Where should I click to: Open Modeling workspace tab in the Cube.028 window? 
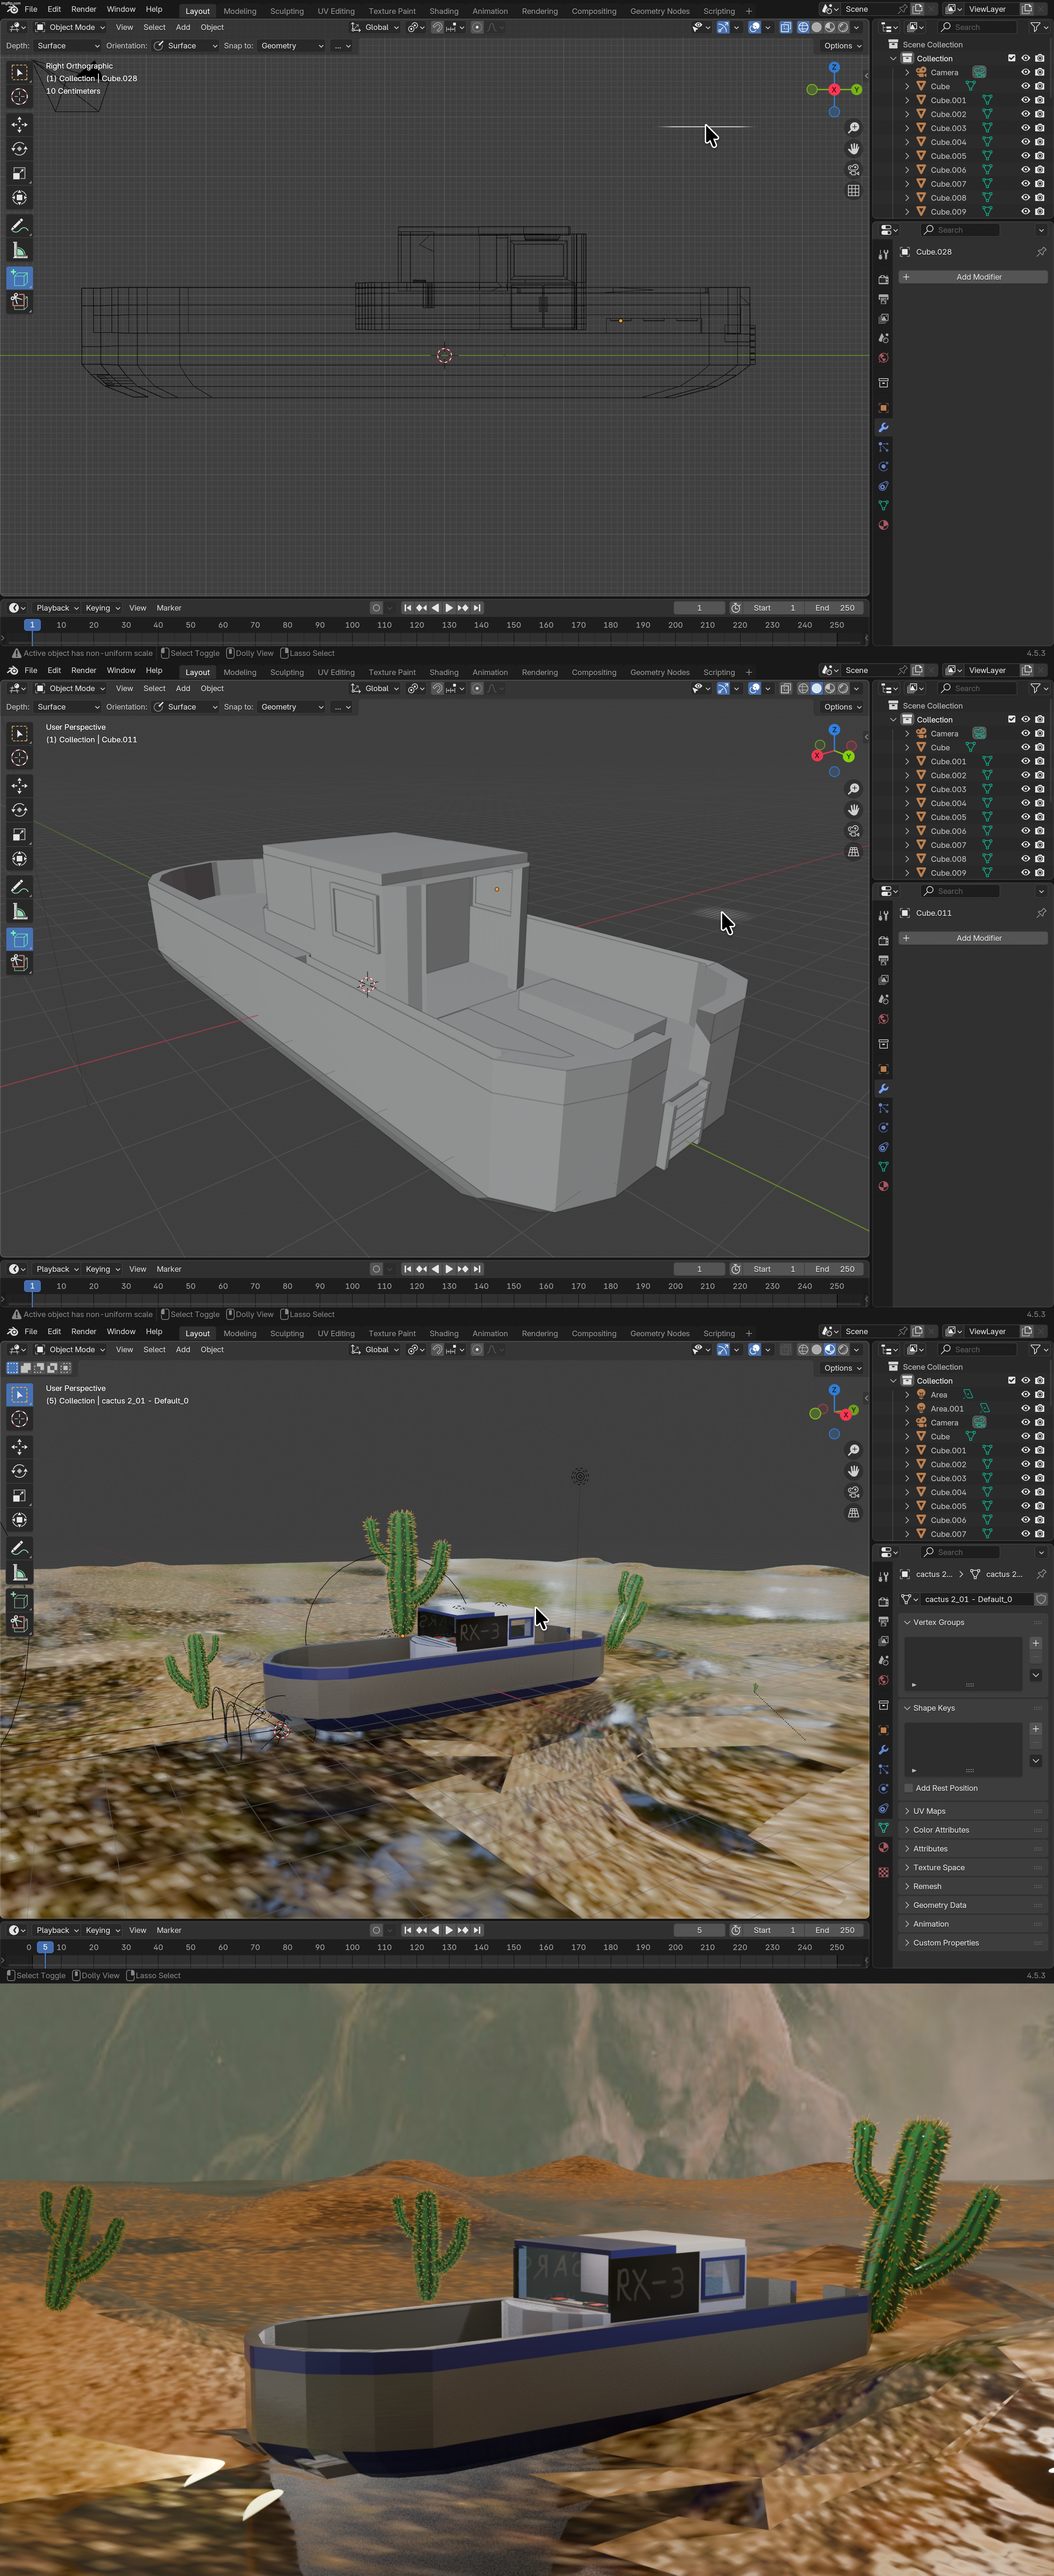240,11
